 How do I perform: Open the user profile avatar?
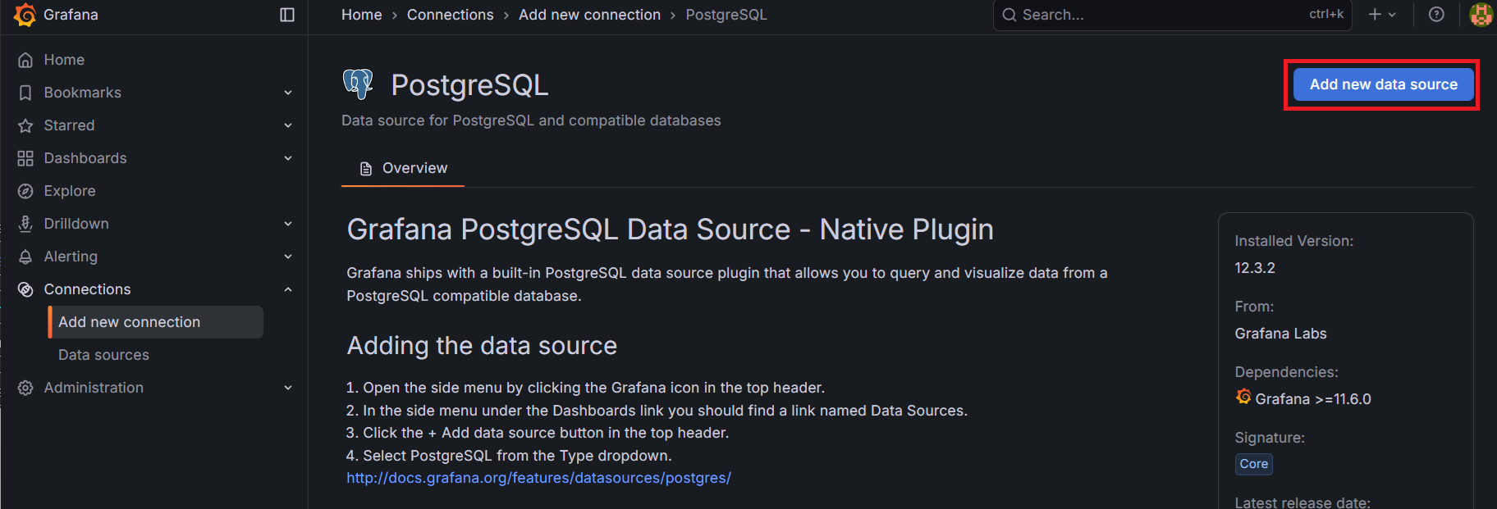[x=1481, y=15]
